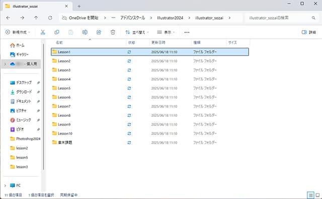Viewport: 322px width, 199px height.
Task: Click the search magnifier icon
Action: (313, 18)
